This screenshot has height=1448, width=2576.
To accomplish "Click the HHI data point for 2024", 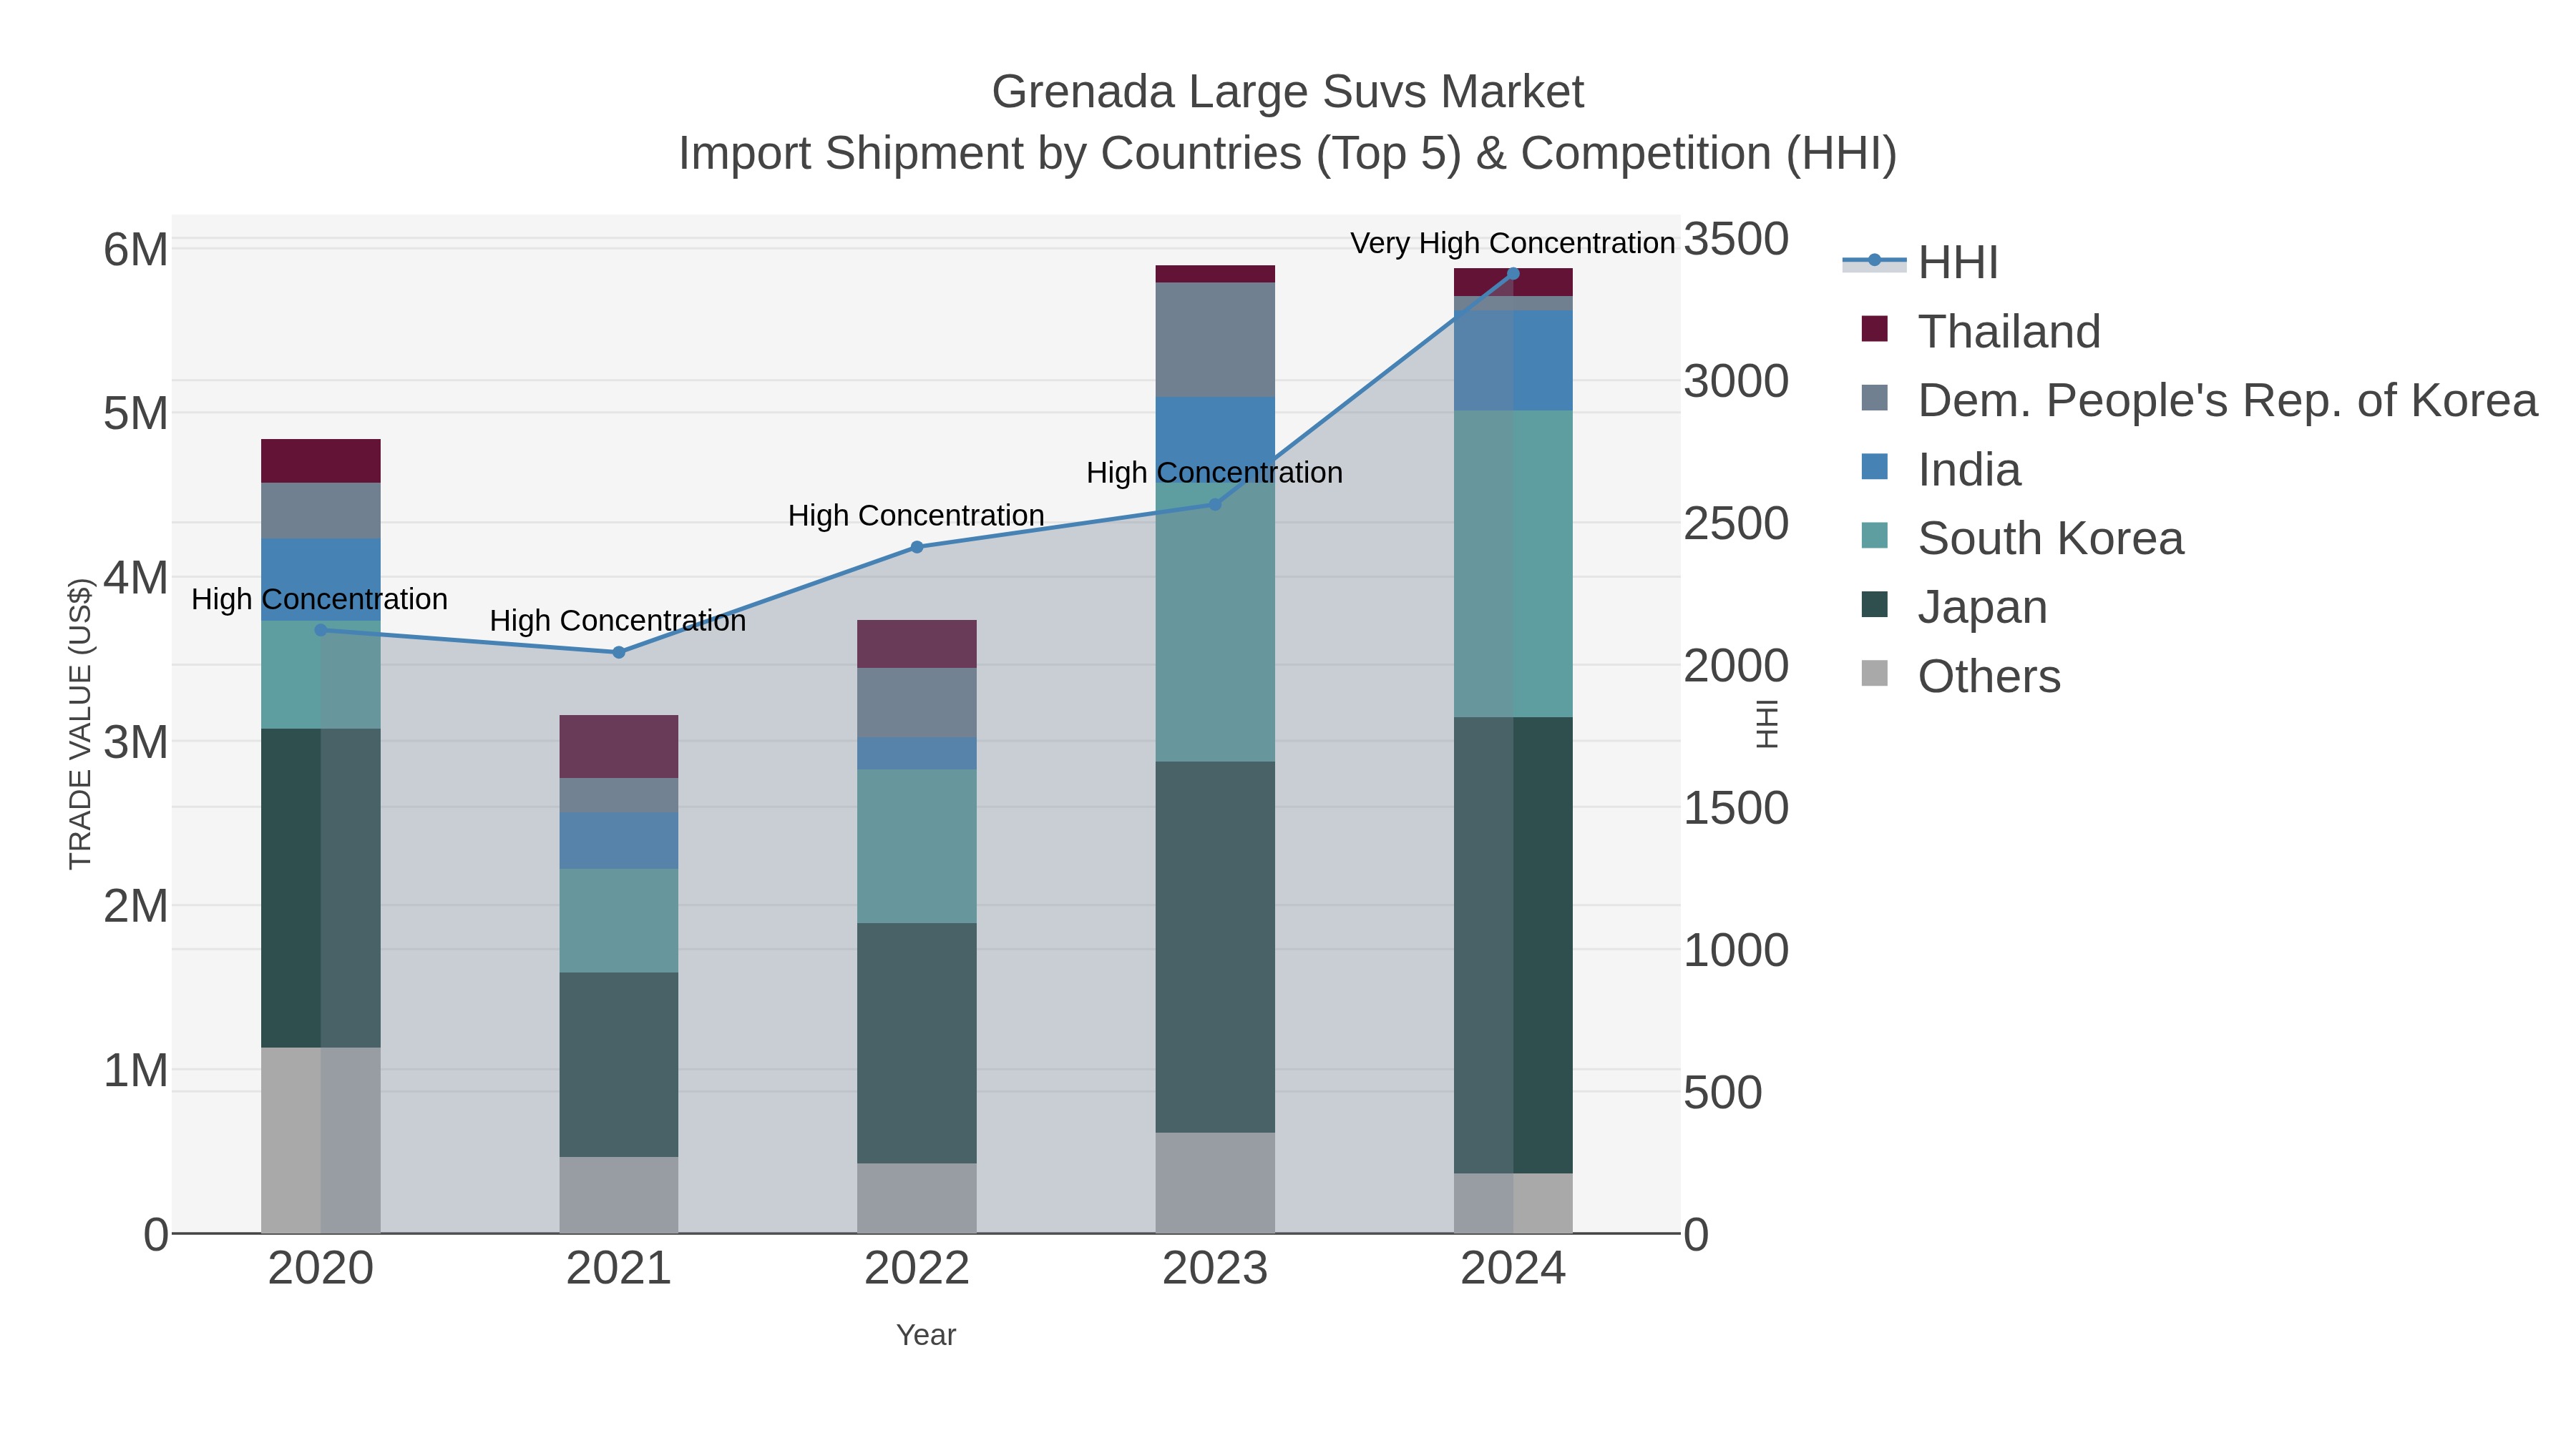I will click(x=1513, y=274).
